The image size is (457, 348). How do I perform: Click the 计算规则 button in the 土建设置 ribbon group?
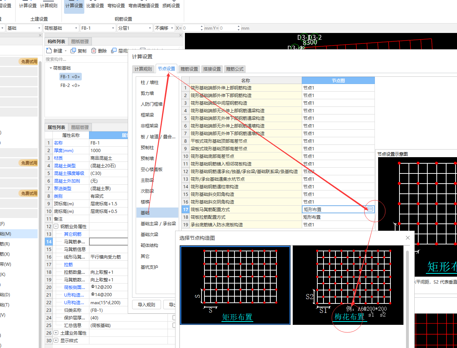pyautogui.click(x=49, y=6)
